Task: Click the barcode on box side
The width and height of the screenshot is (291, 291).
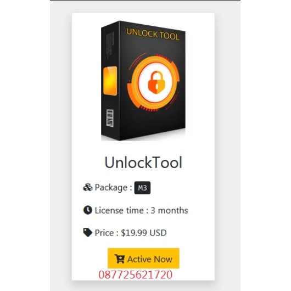Action: click(x=110, y=118)
